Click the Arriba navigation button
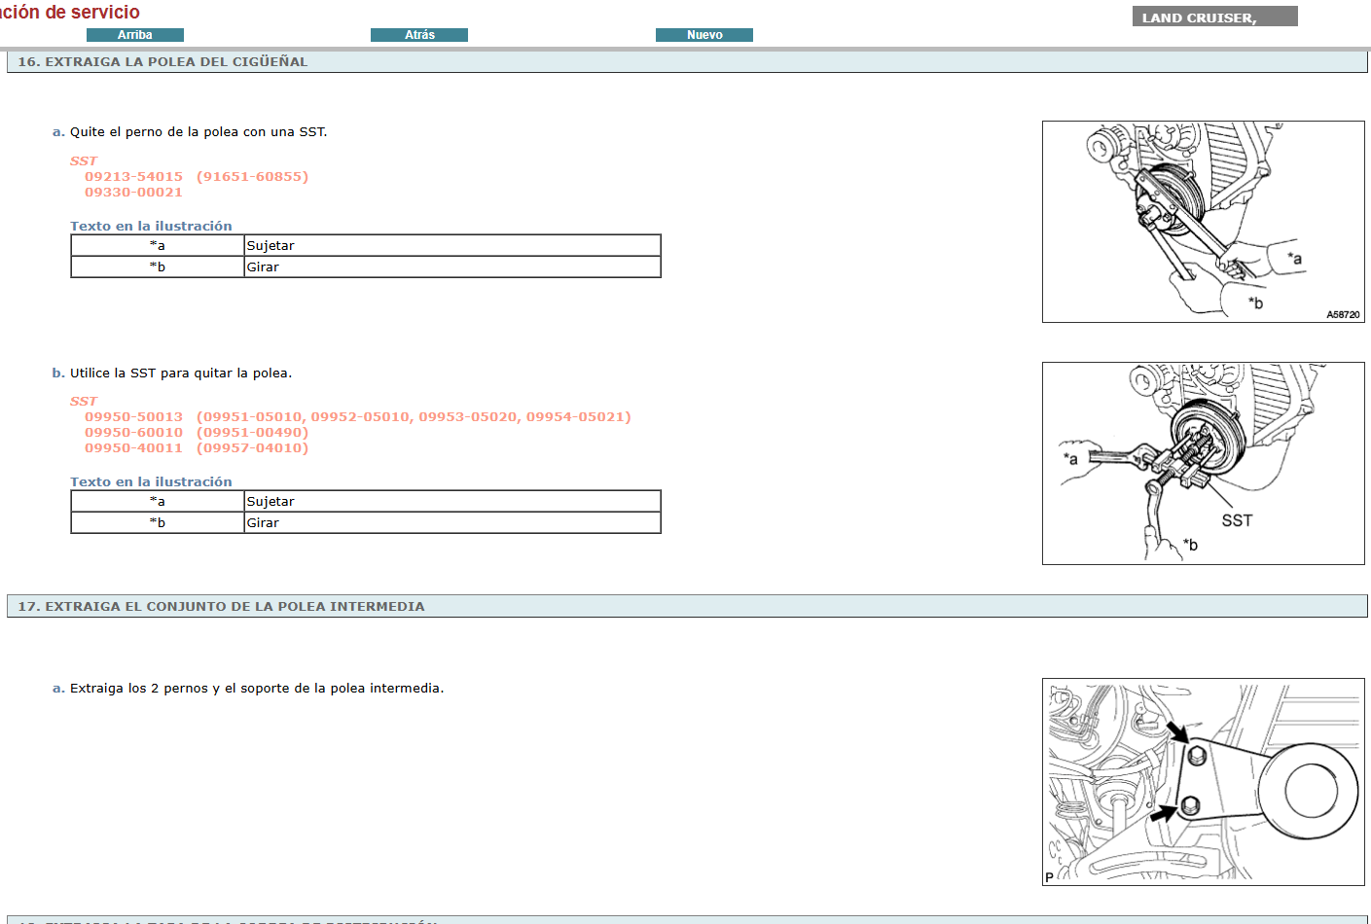Viewport: 1371px width, 924px height. pos(134,35)
